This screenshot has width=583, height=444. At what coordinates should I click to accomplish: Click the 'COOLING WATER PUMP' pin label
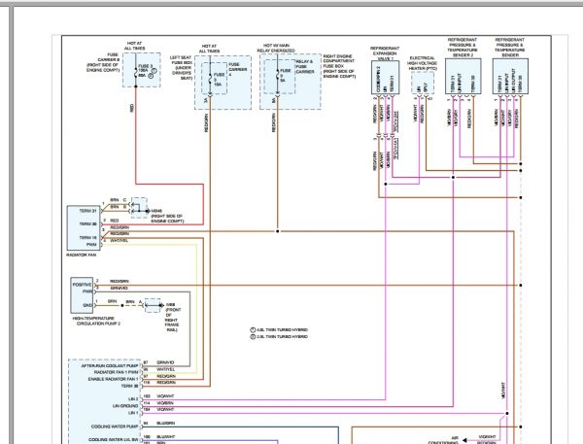pyautogui.click(x=115, y=427)
